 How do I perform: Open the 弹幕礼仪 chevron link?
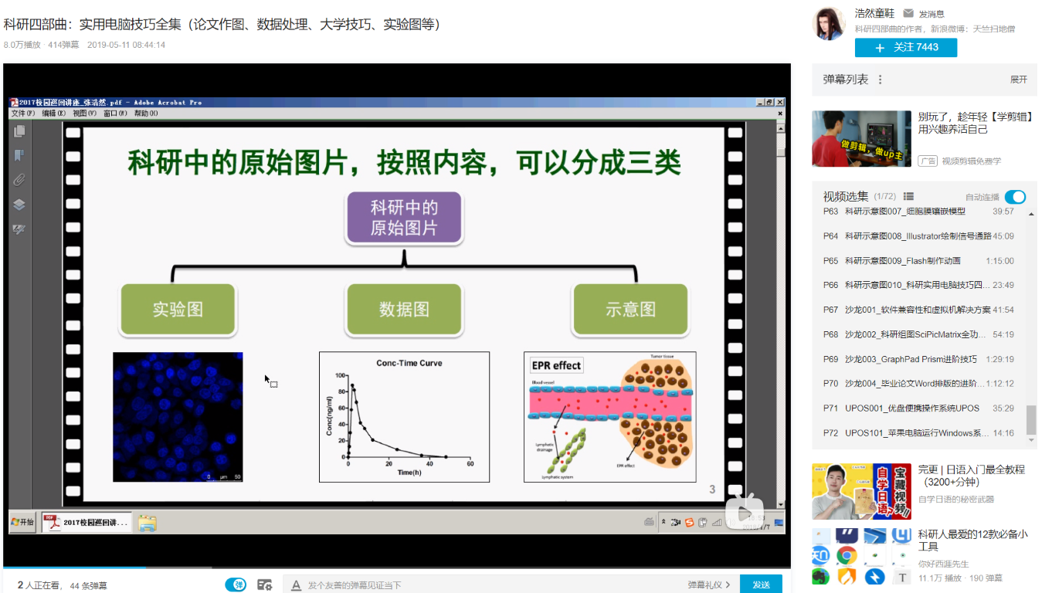point(710,585)
